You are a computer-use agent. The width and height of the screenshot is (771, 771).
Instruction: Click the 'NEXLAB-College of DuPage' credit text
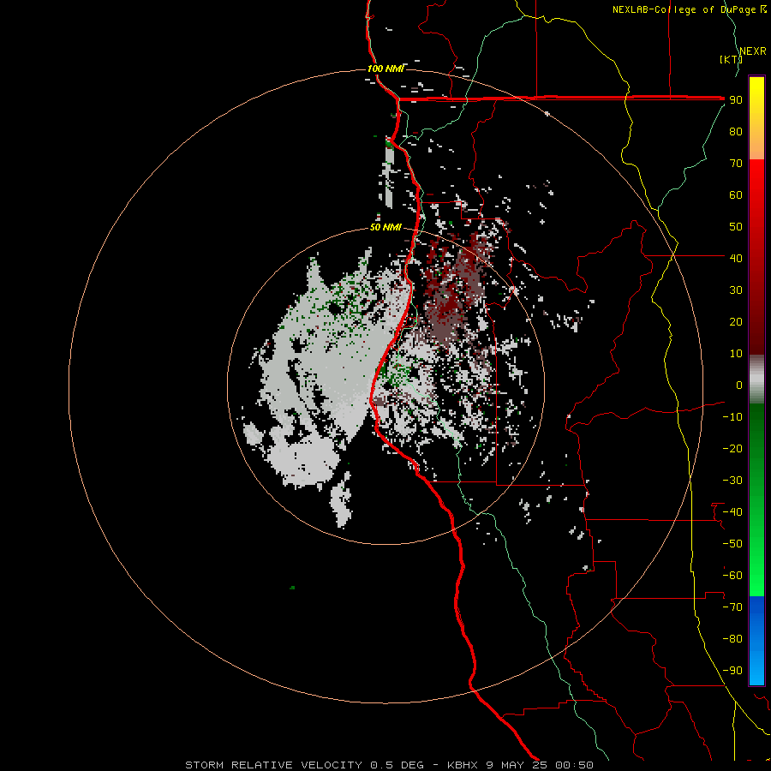(684, 9)
